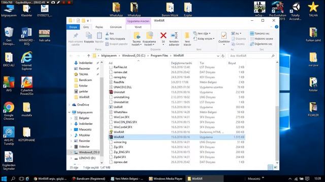Open address bar history dropdown arrow

click(218, 56)
